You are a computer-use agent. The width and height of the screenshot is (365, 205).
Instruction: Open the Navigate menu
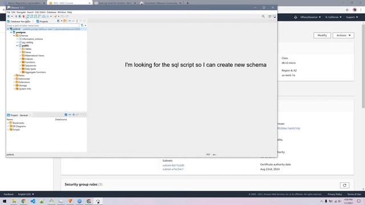pyautogui.click(x=21, y=12)
